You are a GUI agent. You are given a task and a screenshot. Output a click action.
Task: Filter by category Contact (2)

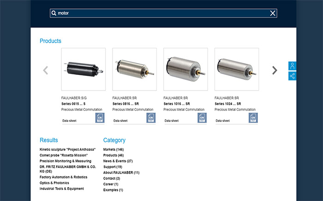click(x=112, y=178)
